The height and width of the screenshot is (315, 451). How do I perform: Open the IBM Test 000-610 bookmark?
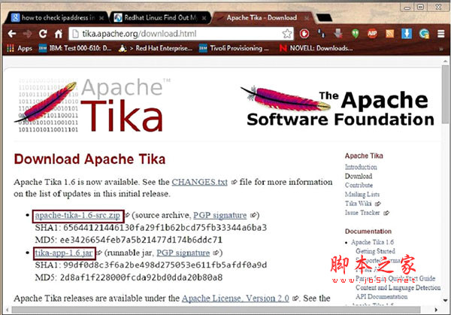click(x=75, y=48)
